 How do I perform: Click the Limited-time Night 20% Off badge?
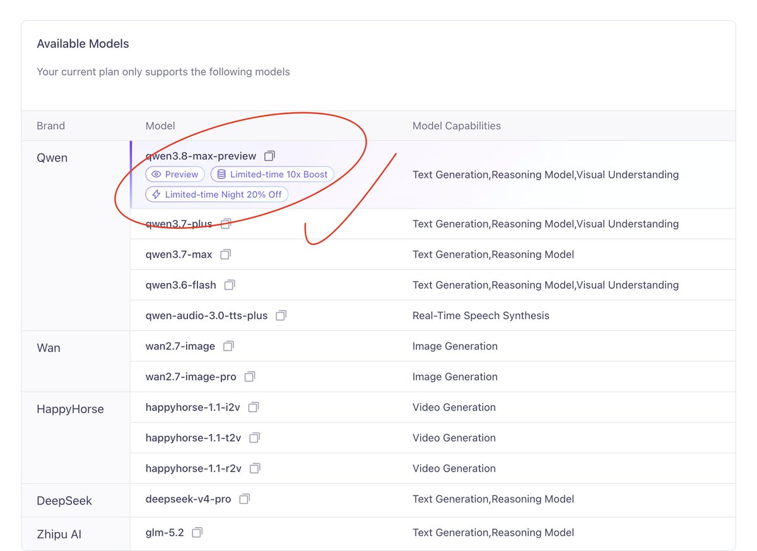[217, 195]
